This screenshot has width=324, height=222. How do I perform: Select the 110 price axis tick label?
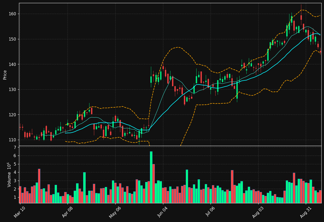[13, 140]
